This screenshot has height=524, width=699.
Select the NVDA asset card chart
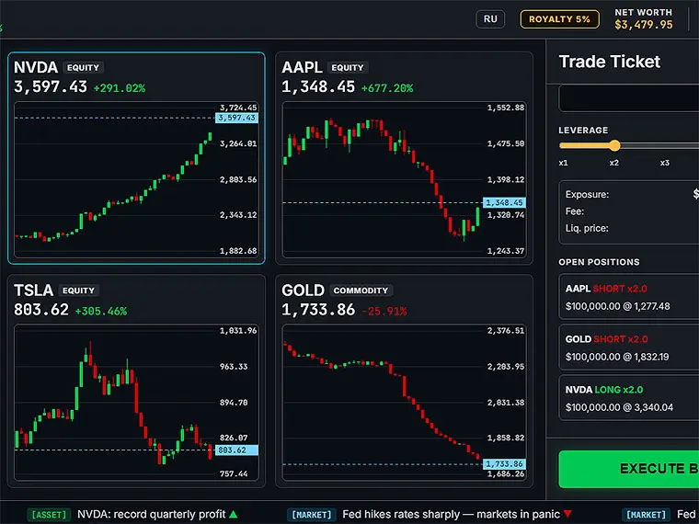pyautogui.click(x=136, y=179)
